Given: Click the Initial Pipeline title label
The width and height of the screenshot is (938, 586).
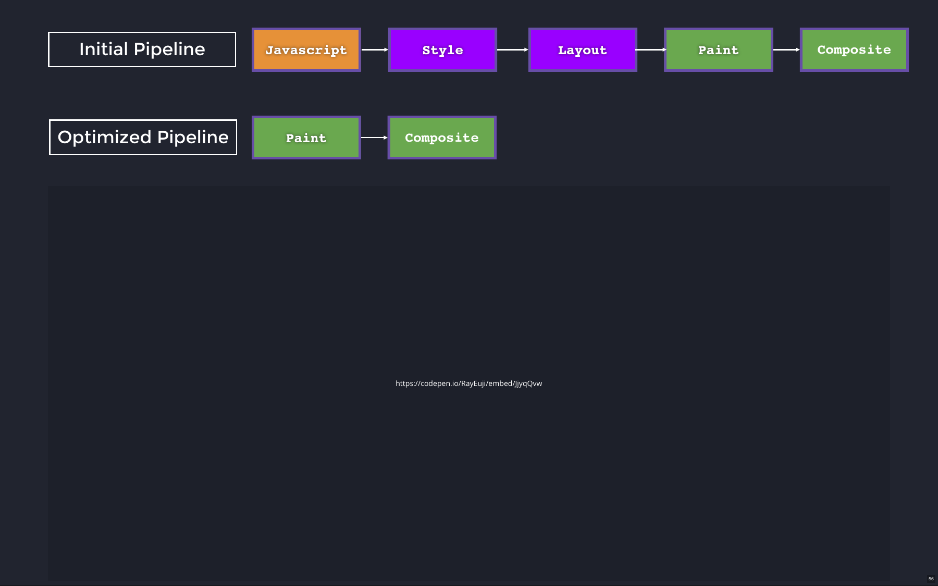Looking at the screenshot, I should 142,49.
